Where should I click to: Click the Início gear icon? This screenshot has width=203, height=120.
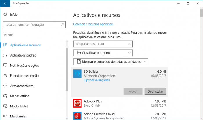coord(5,14)
